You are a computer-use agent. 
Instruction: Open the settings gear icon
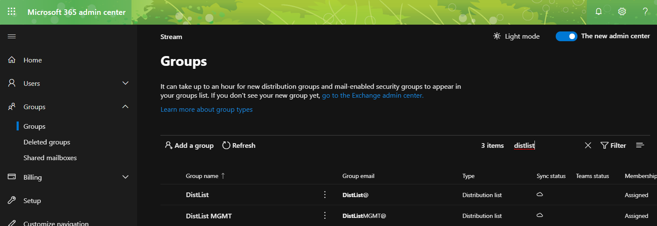pyautogui.click(x=622, y=12)
